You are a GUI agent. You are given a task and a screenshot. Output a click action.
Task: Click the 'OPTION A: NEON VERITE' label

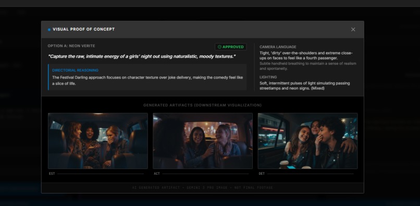71,46
